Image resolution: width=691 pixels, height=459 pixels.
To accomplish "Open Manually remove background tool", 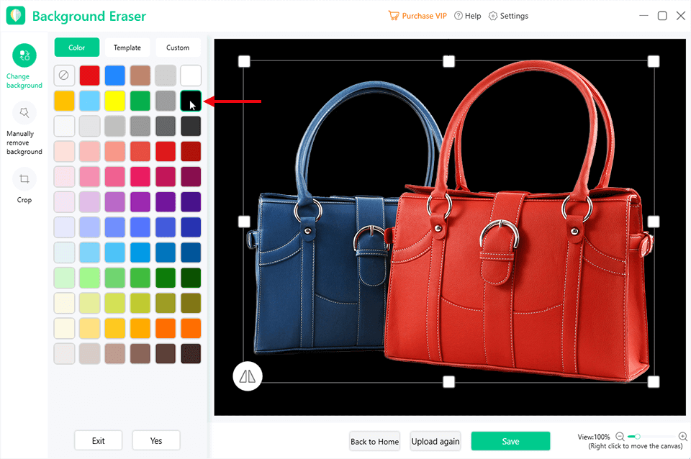I will point(24,113).
